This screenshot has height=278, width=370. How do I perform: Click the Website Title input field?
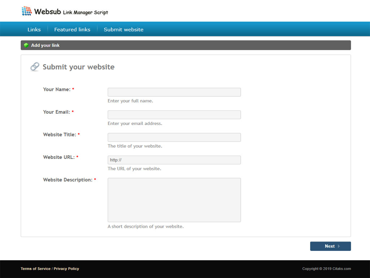pos(174,137)
